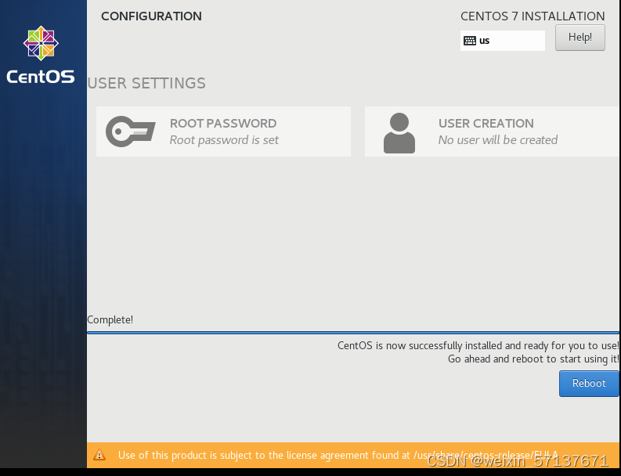This screenshot has width=621, height=476.
Task: Click the user creation person icon
Action: tap(399, 133)
